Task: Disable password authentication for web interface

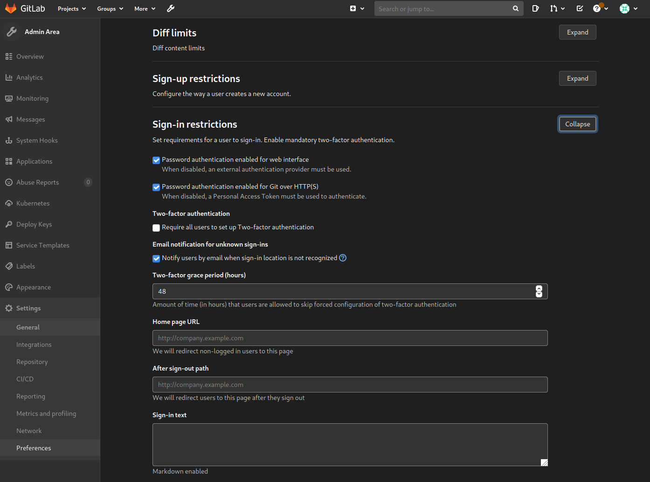Action: coord(156,160)
